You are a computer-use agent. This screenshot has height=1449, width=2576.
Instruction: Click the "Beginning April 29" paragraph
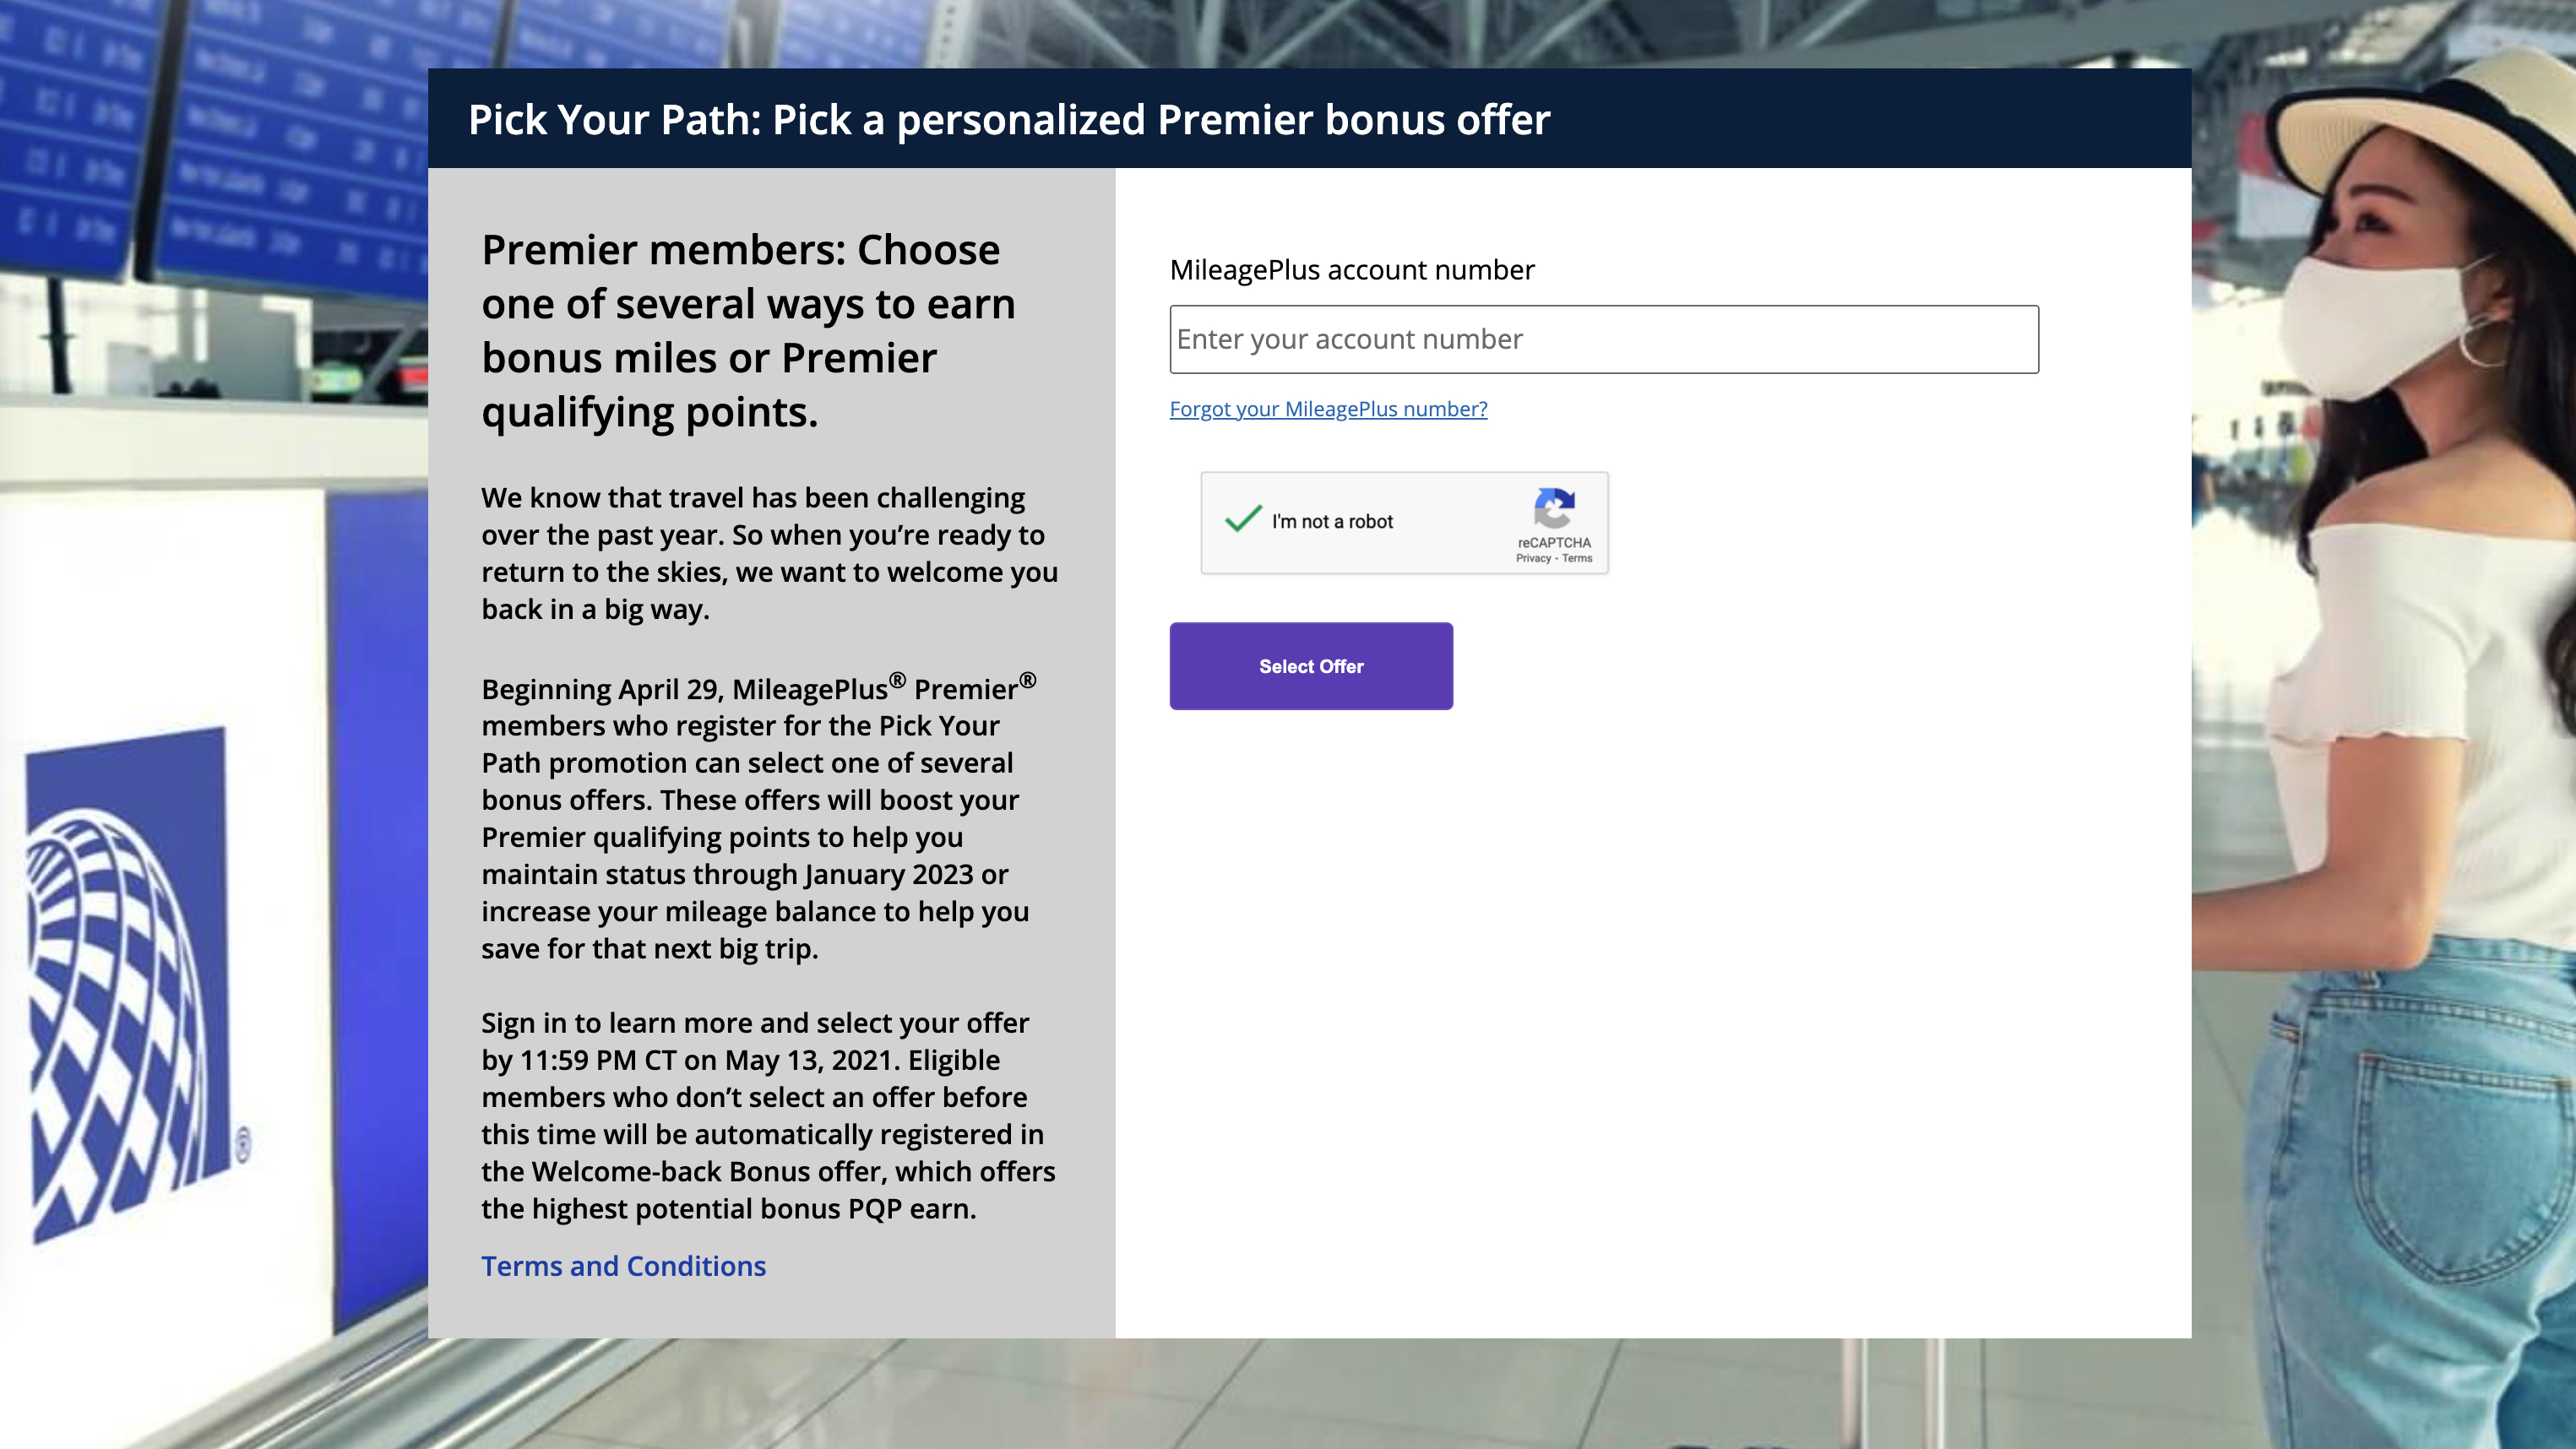tap(759, 817)
